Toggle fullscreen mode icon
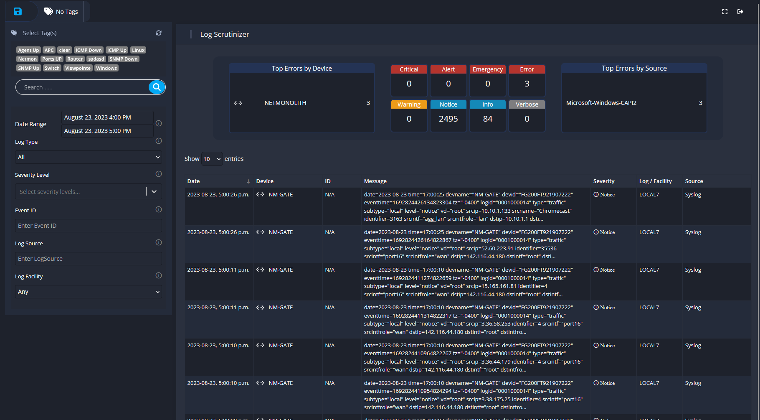This screenshot has height=420, width=760. (725, 12)
